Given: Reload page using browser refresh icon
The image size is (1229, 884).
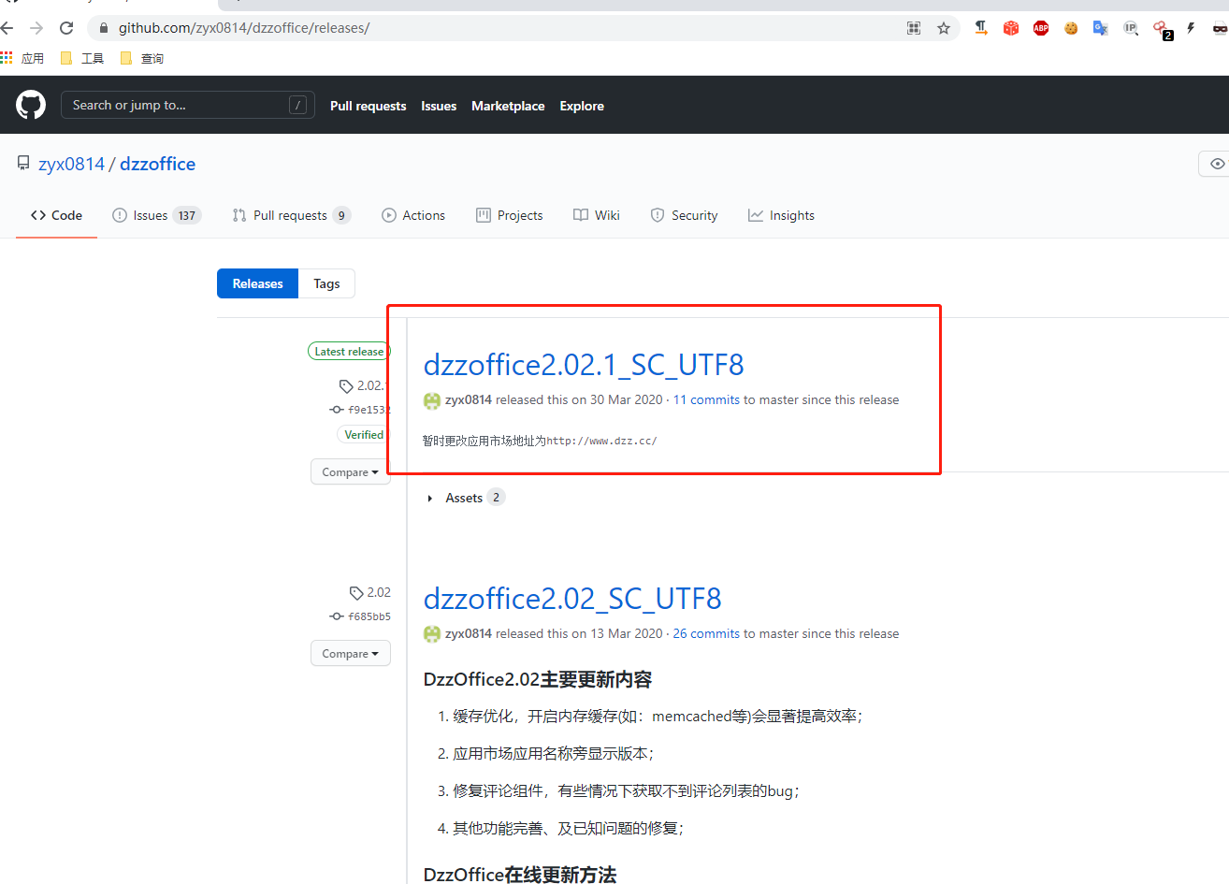Looking at the screenshot, I should click(66, 28).
